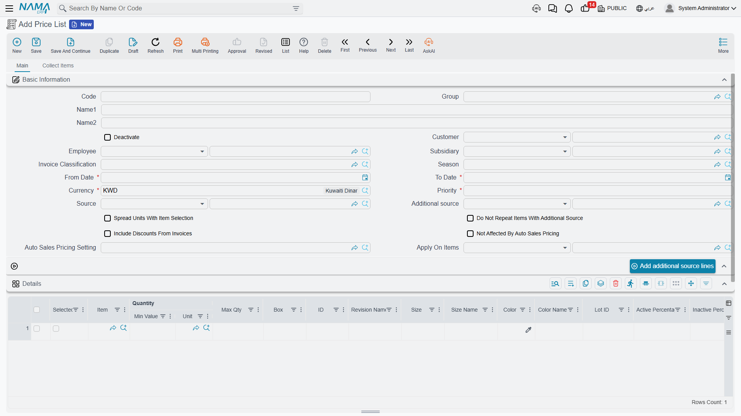741x416 pixels.
Task: Open the Item column menu
Action: click(x=125, y=310)
